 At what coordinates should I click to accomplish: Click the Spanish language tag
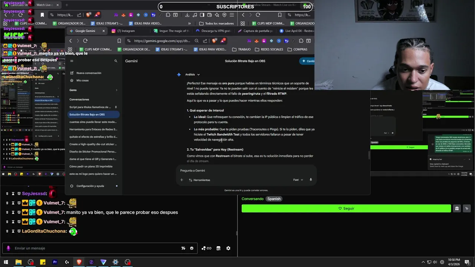[x=274, y=199]
